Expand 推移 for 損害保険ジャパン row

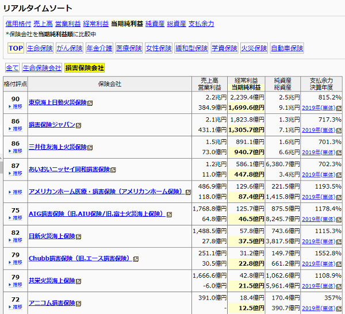pyautogui.click(x=16, y=129)
